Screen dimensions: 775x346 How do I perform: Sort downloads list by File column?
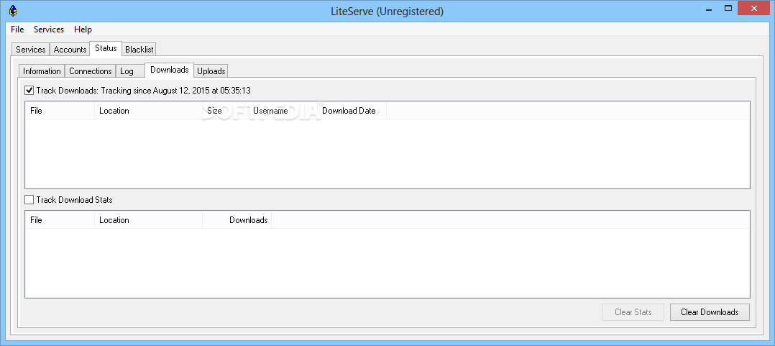(60, 111)
